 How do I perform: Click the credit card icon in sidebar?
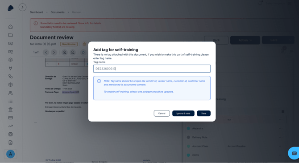pyautogui.click(x=11, y=118)
